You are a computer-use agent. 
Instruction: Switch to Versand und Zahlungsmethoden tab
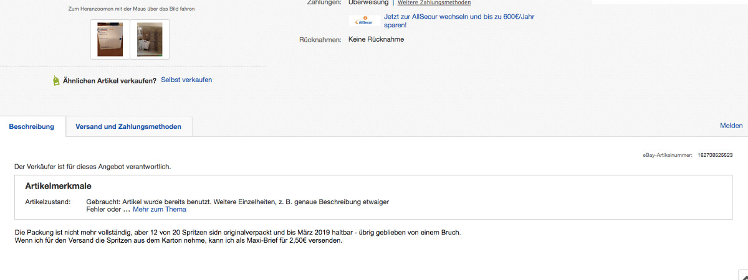tap(128, 126)
